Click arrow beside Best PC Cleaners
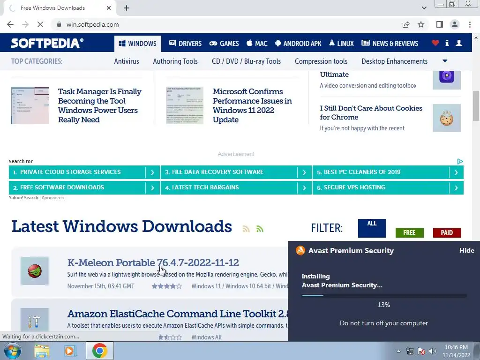The height and width of the screenshot is (360, 480). coord(456,172)
